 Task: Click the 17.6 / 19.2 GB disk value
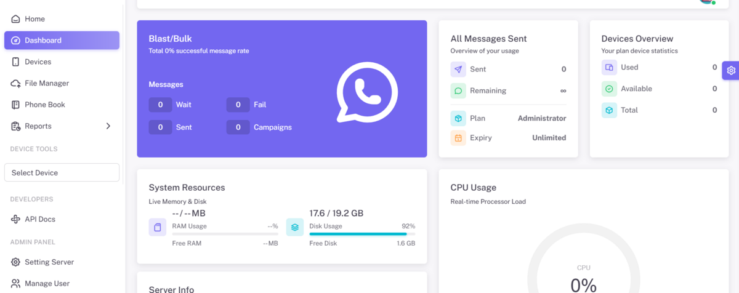[336, 214]
